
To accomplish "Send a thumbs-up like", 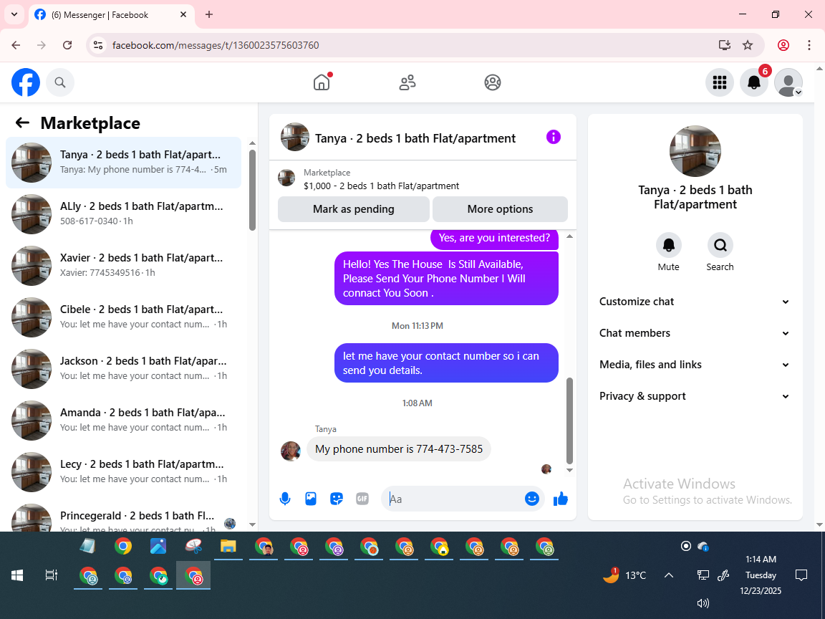I will coord(561,499).
